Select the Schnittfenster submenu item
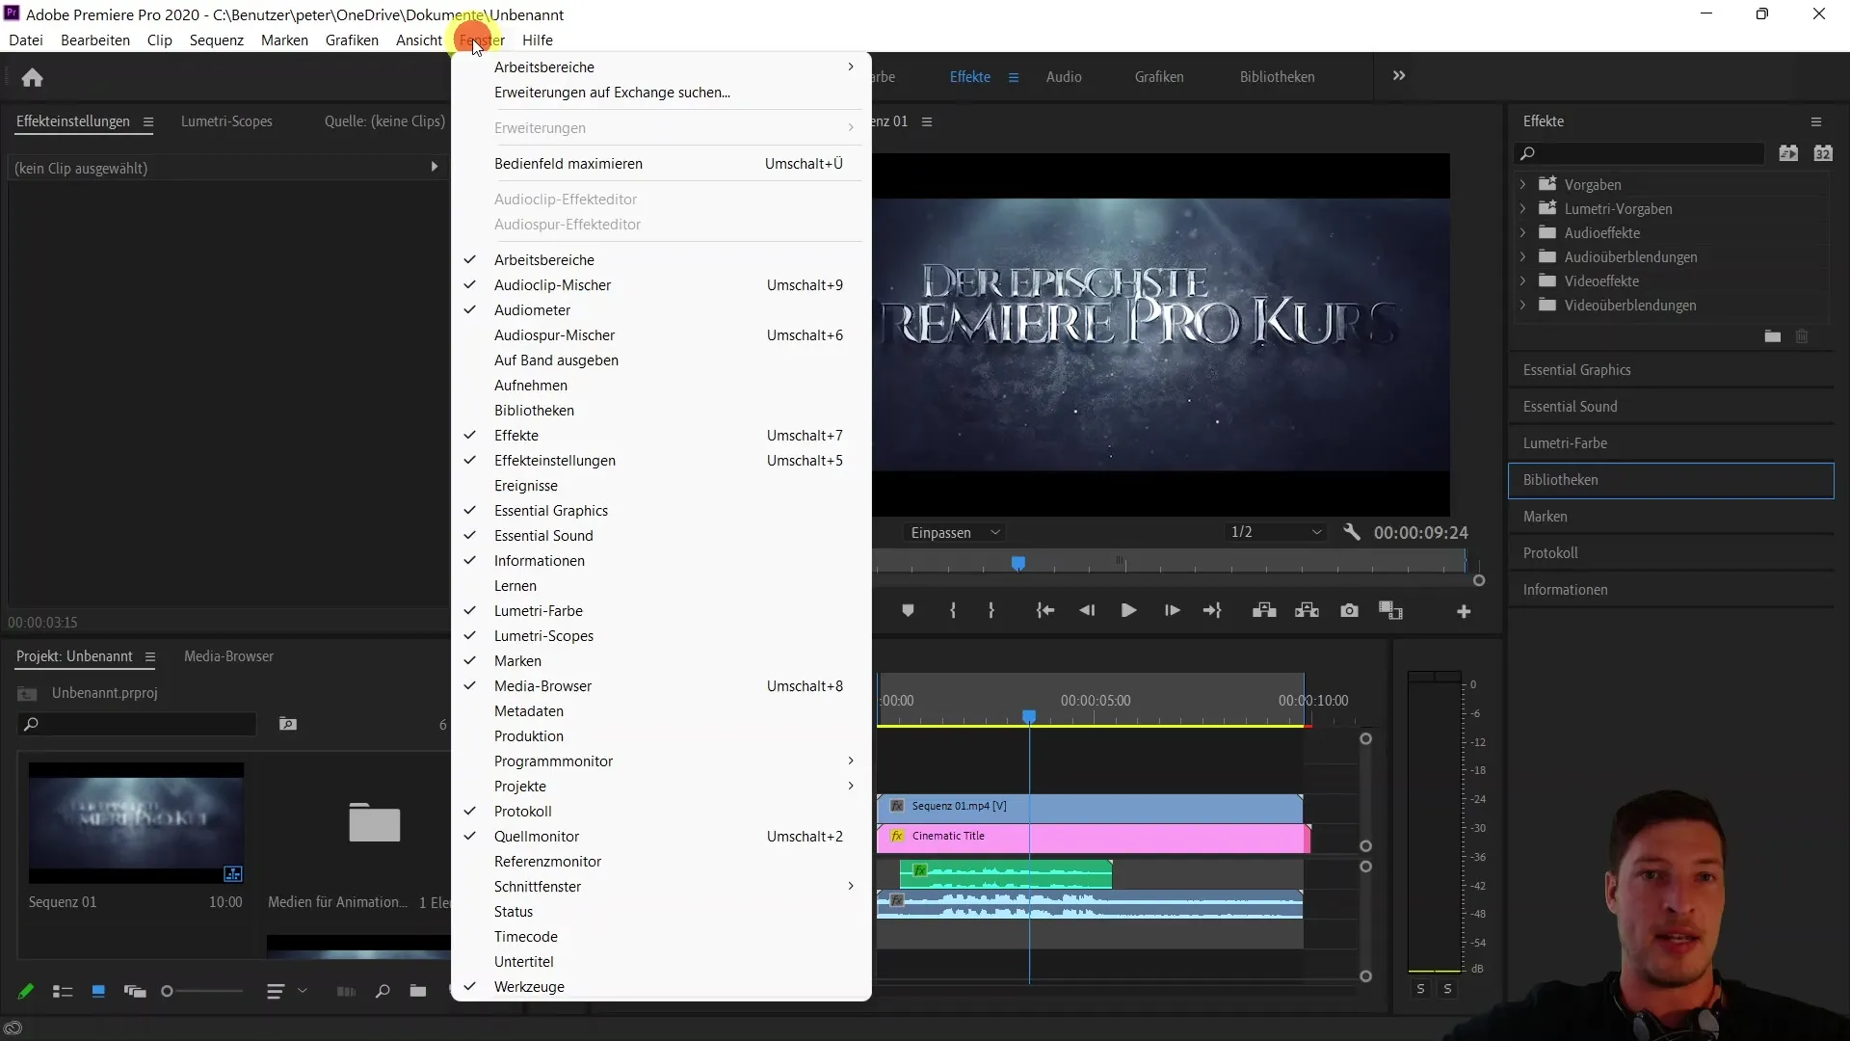 pos(536,886)
